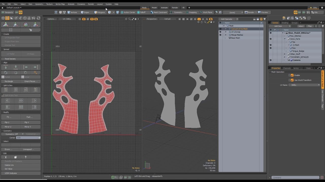This screenshot has width=325, height=182.
Task: Open the Action Center tool
Action: (128, 12)
